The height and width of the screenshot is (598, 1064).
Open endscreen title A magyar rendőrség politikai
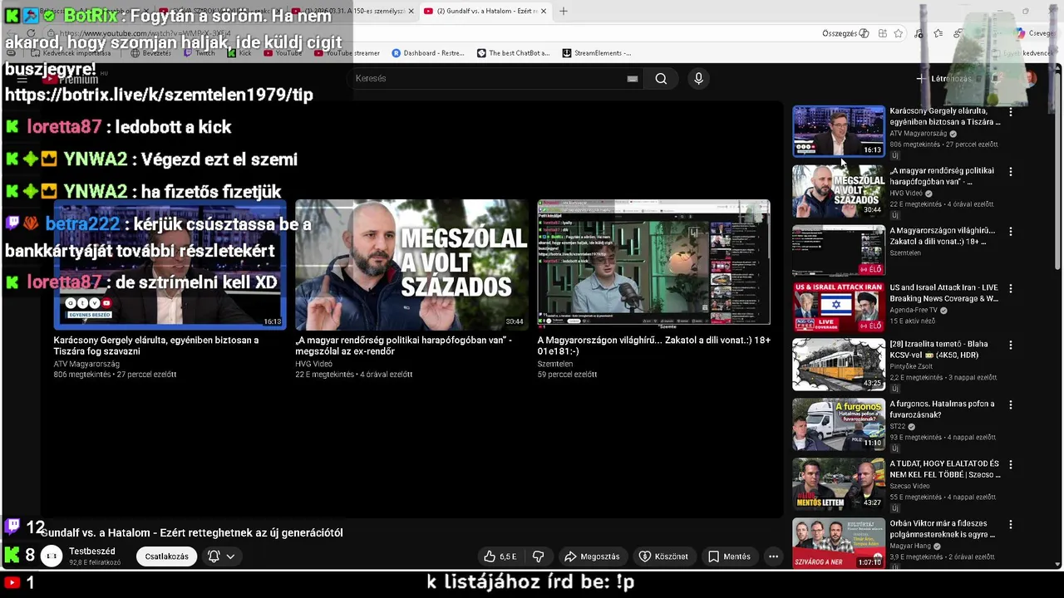coord(403,346)
